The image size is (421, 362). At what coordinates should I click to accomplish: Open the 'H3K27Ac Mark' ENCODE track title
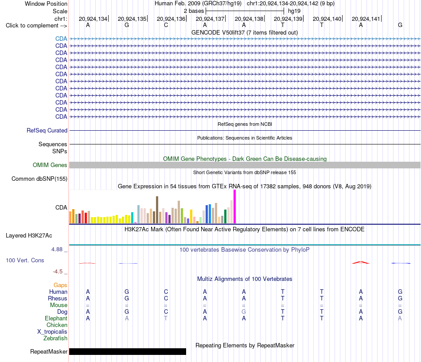point(244,230)
